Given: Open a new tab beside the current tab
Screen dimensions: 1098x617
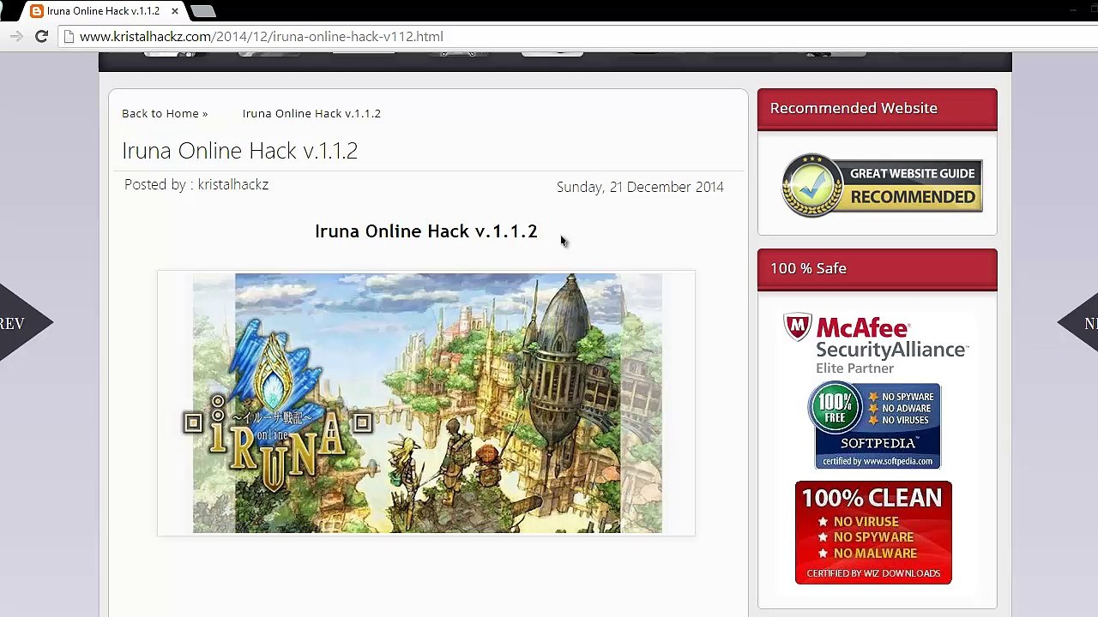Looking at the screenshot, I should pos(203,11).
